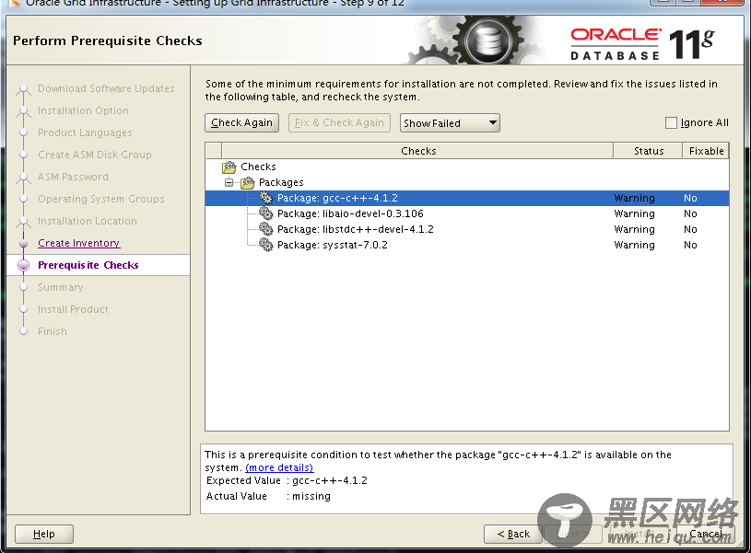Screen dimensions: 751x553
Task: Click the Help button
Action: (44, 534)
